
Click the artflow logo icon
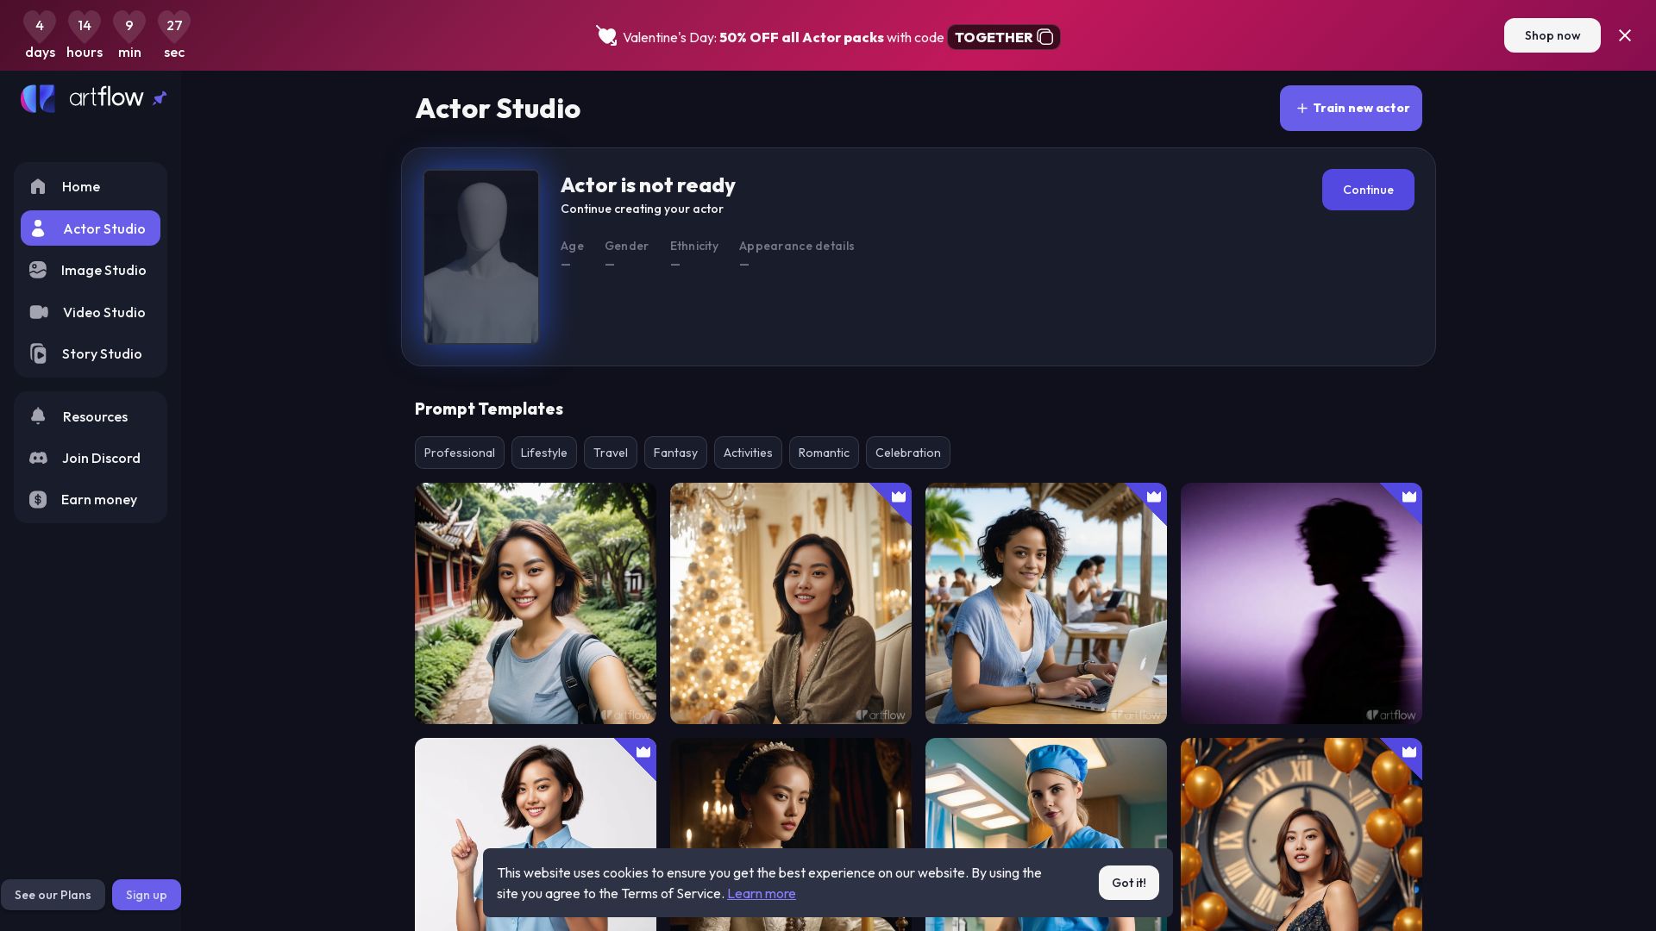pos(38,98)
